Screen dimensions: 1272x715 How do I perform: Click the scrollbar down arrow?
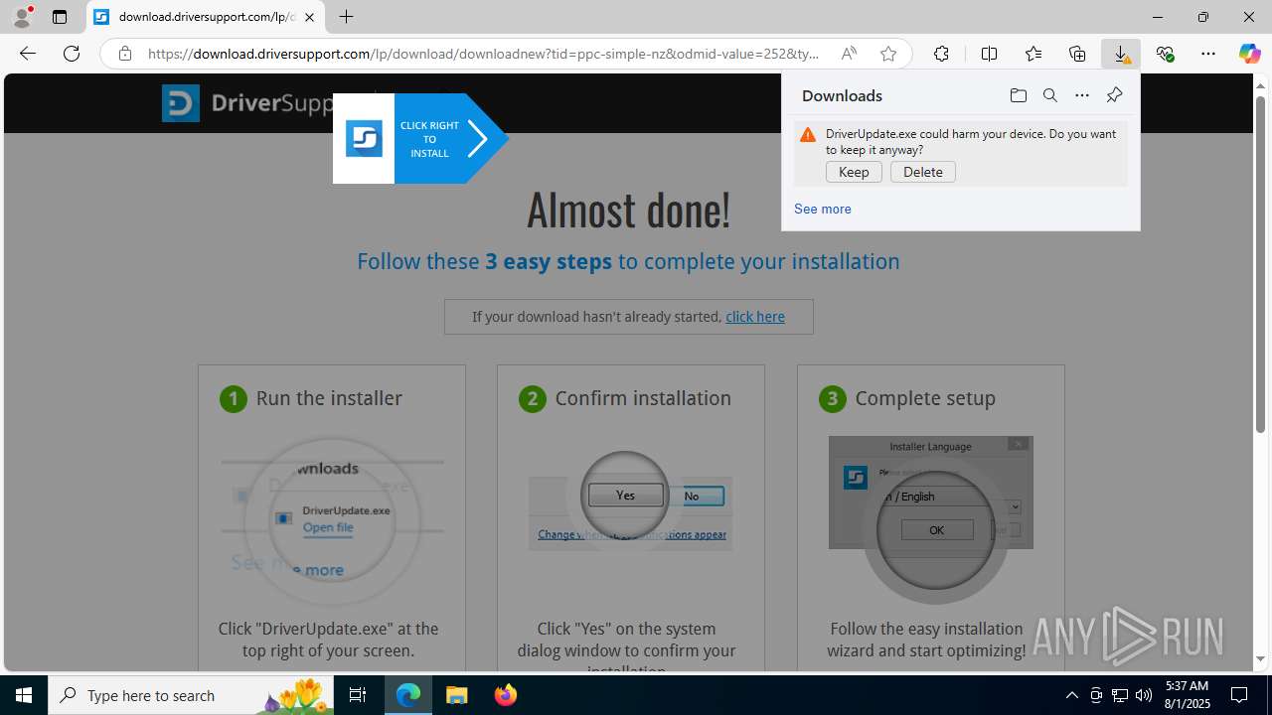pyautogui.click(x=1260, y=658)
